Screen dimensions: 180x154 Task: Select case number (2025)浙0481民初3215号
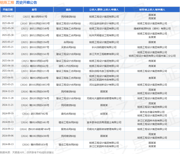coord(35,71)
